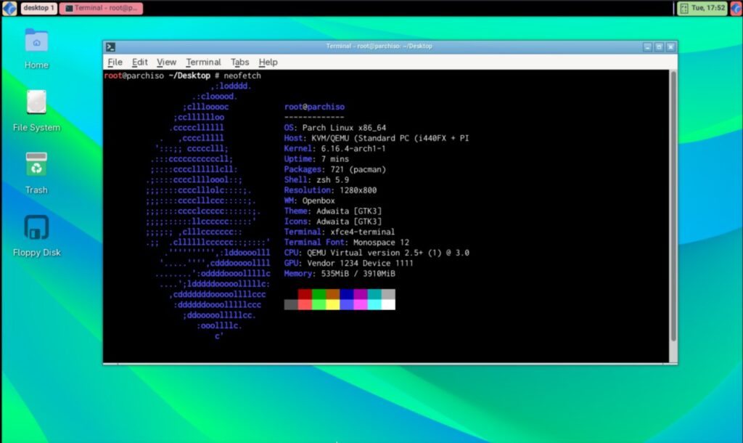743x443 pixels.
Task: Open the Edit menu
Action: pyautogui.click(x=139, y=62)
